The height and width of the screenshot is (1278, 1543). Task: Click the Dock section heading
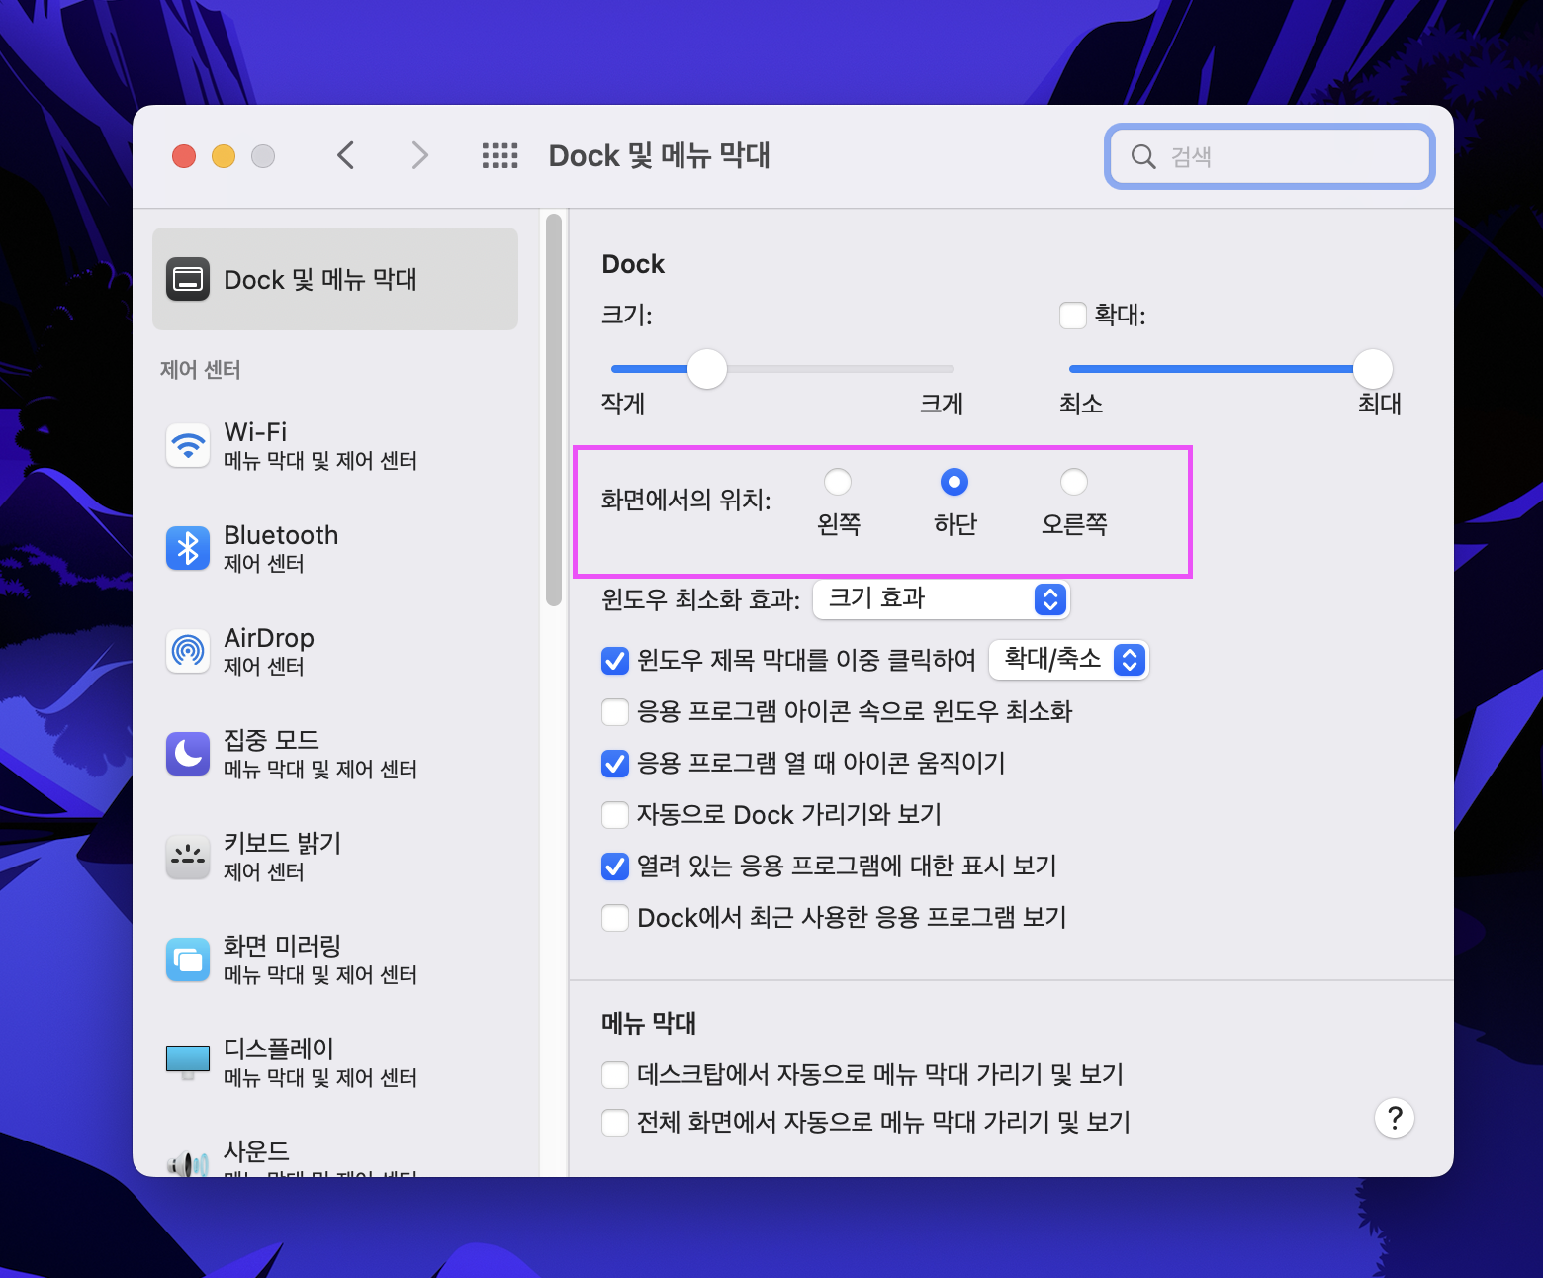(633, 264)
